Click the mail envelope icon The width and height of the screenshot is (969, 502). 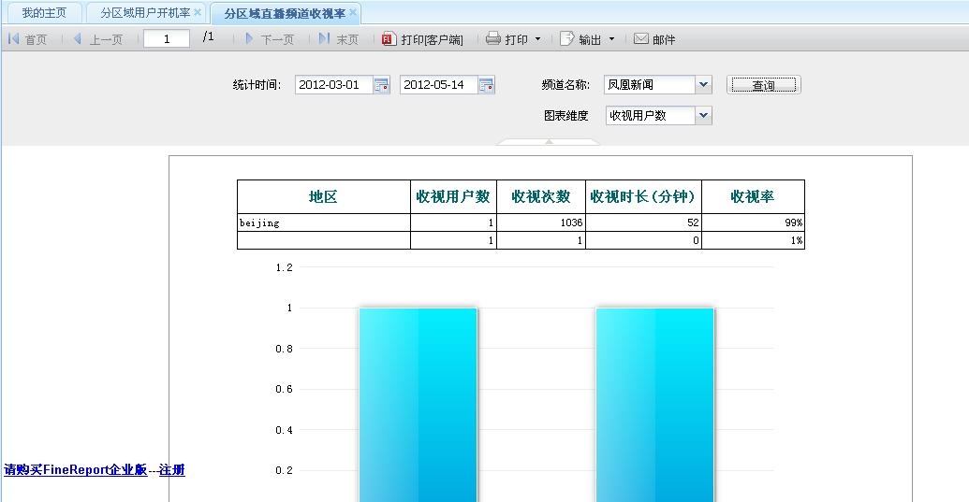(x=641, y=39)
